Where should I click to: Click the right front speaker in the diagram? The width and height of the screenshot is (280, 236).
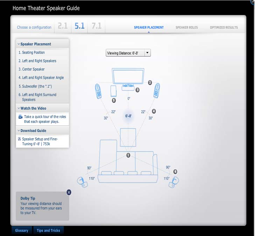(156, 90)
